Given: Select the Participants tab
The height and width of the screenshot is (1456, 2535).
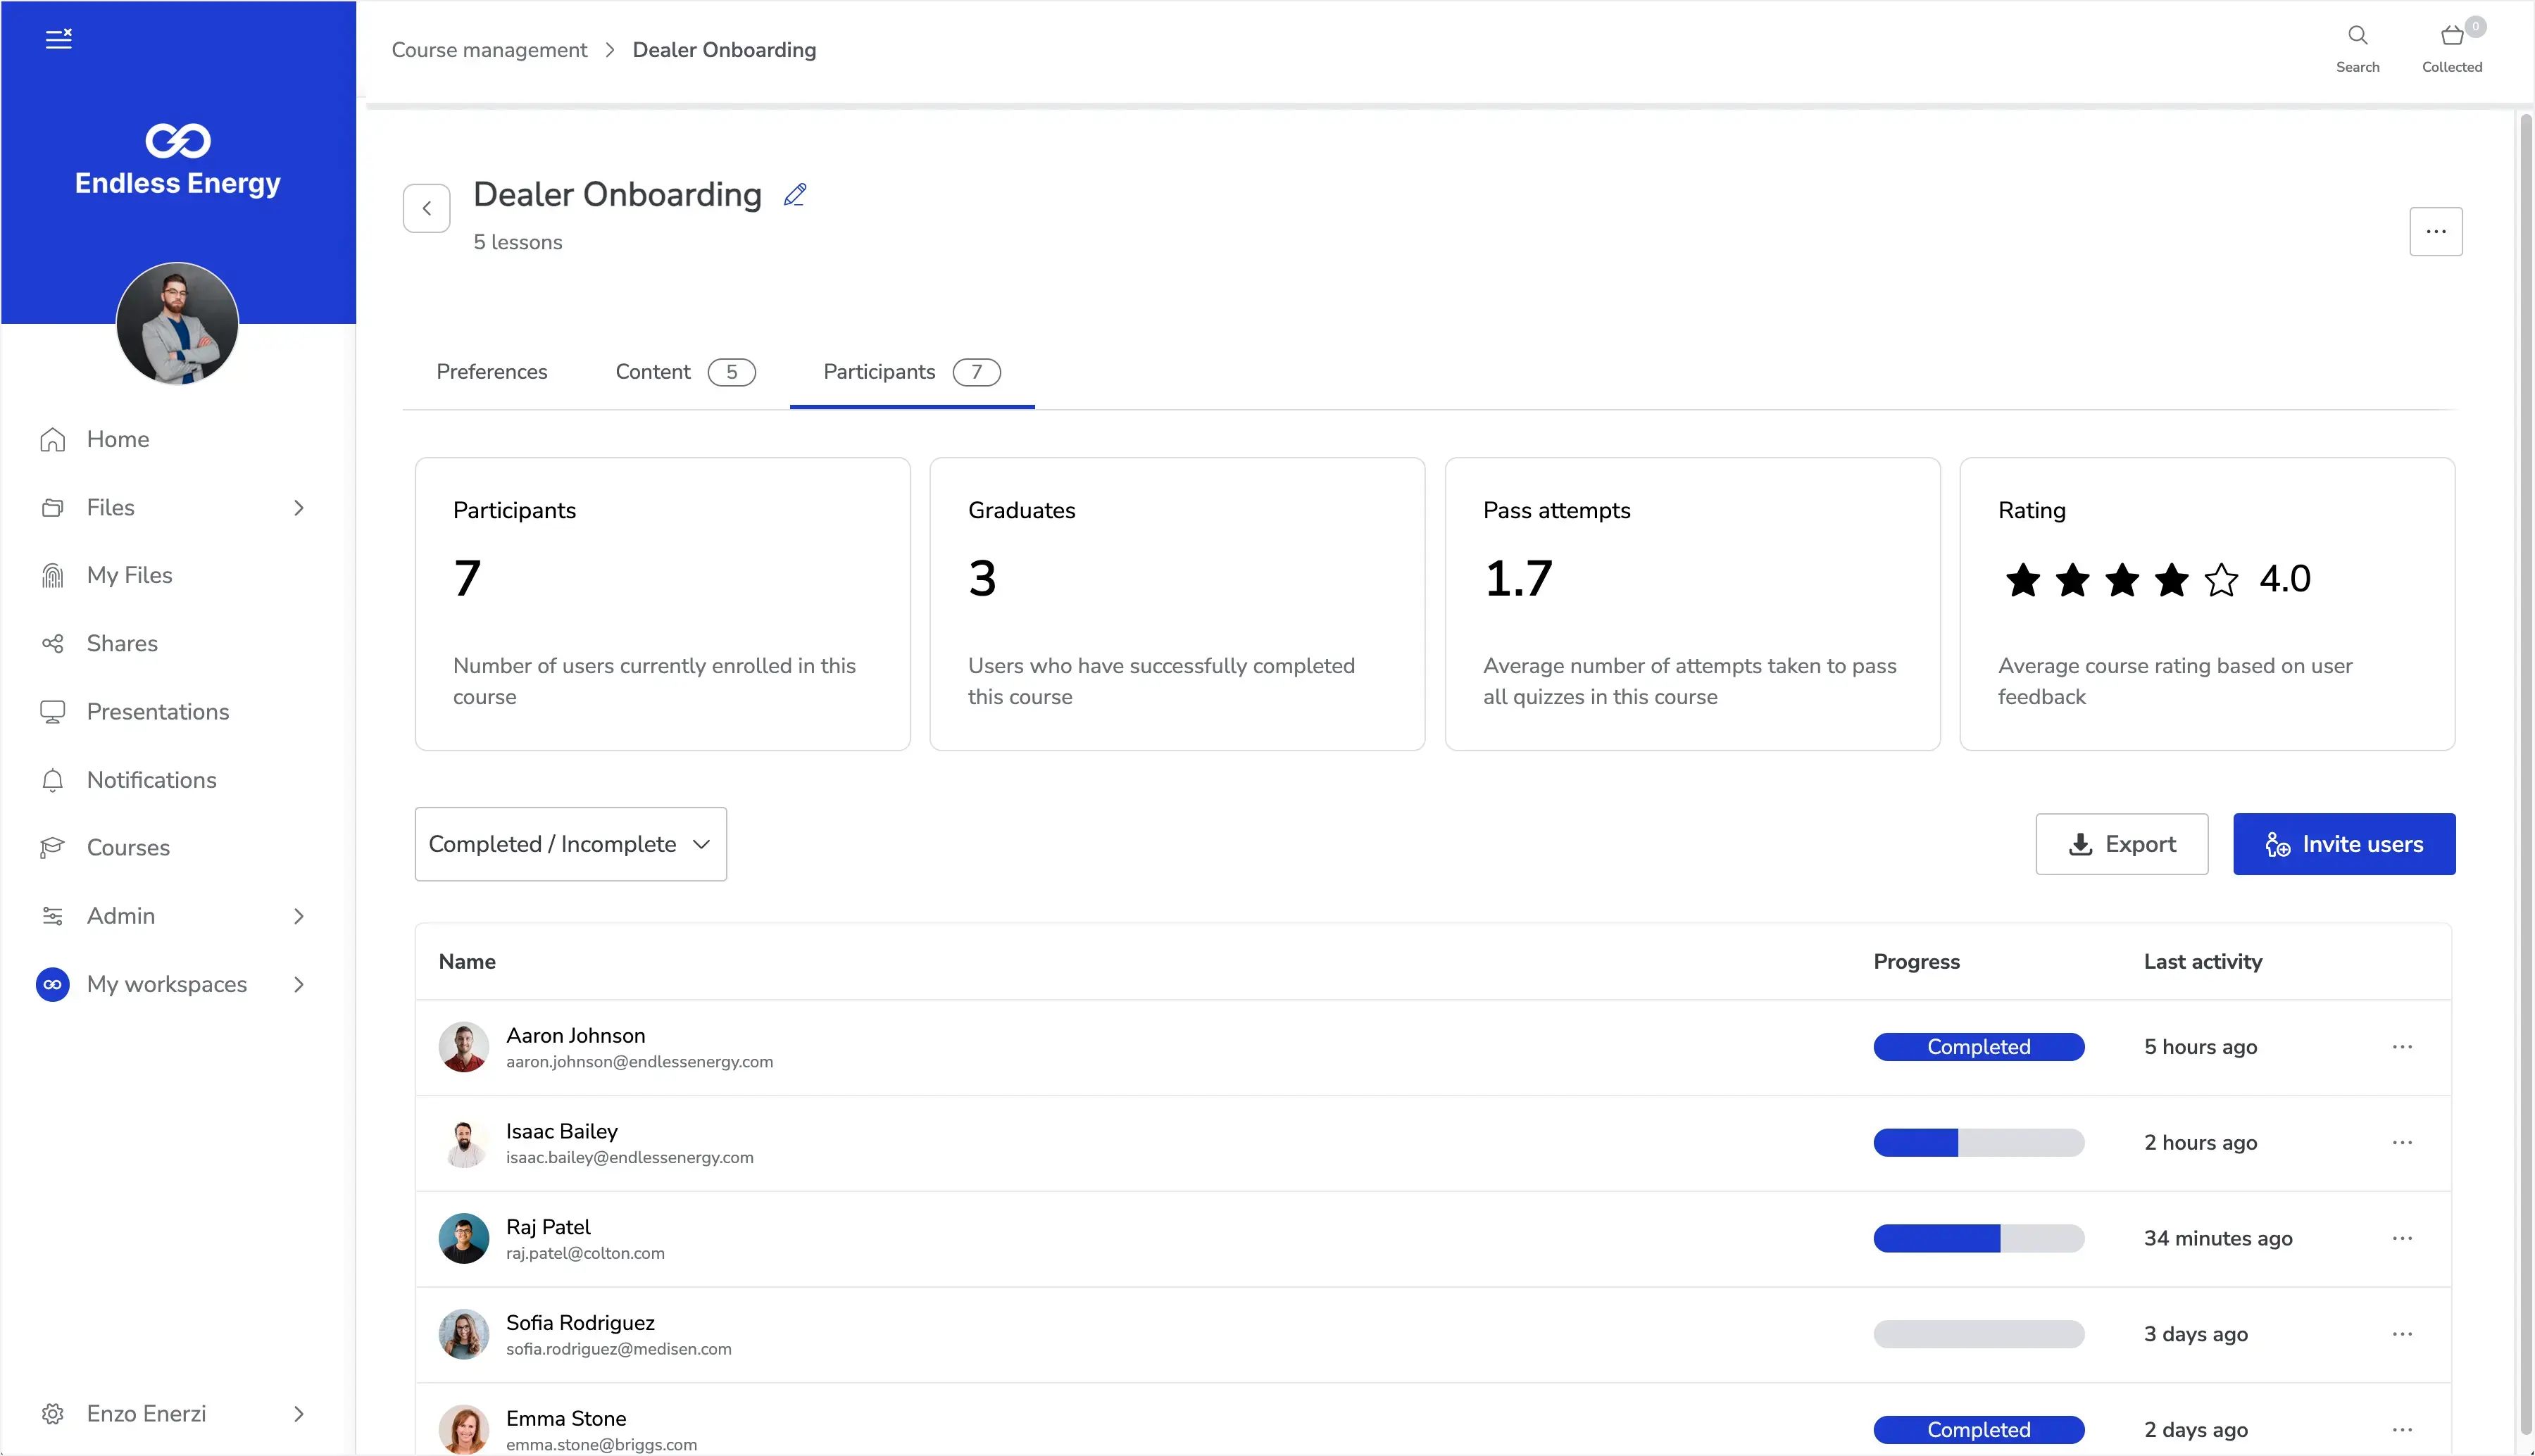Looking at the screenshot, I should (x=912, y=372).
